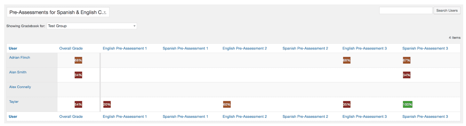
Task: Click Tayler's 20% English Pre-Assessment 1 grade
Action: coord(107,104)
